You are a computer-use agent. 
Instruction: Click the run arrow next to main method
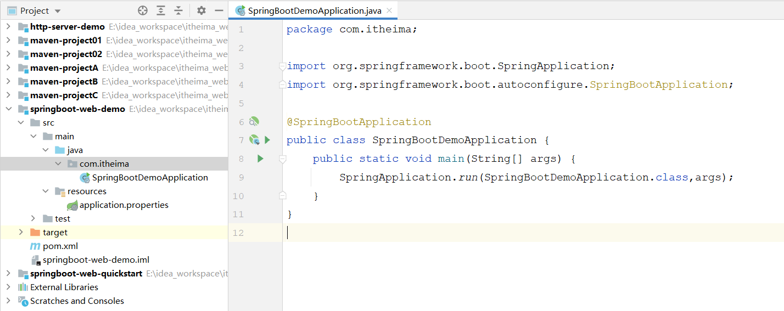(x=260, y=159)
